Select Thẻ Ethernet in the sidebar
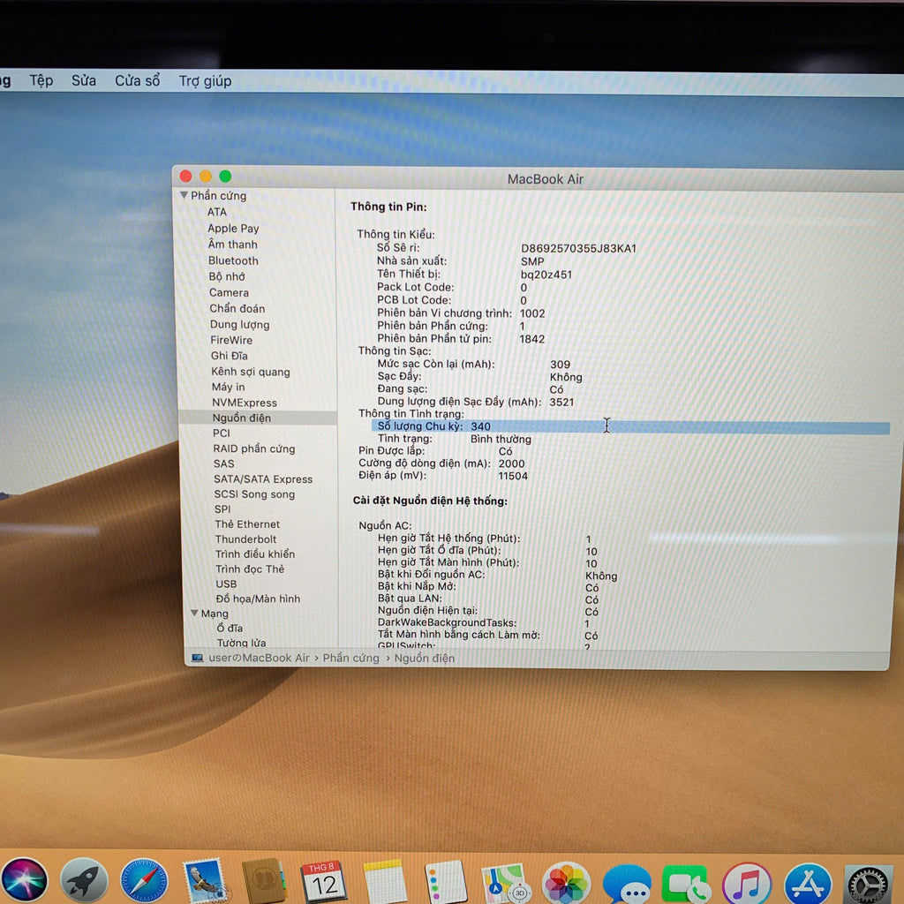The height and width of the screenshot is (904, 904). [247, 524]
